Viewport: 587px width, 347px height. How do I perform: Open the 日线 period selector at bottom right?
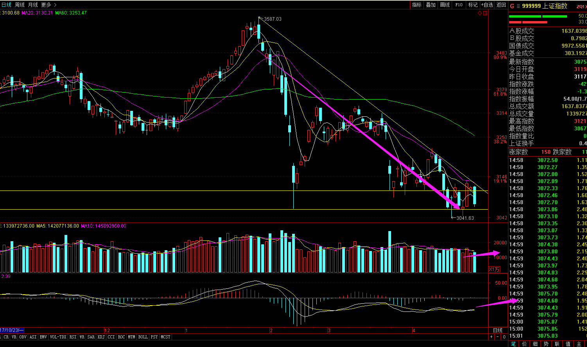[x=498, y=330]
